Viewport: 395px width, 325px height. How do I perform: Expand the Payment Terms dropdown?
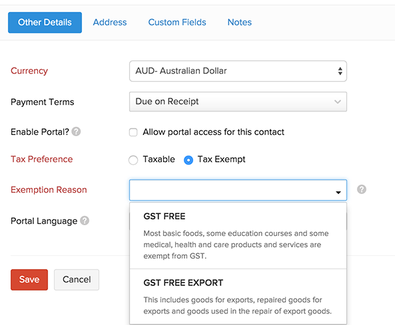click(238, 102)
